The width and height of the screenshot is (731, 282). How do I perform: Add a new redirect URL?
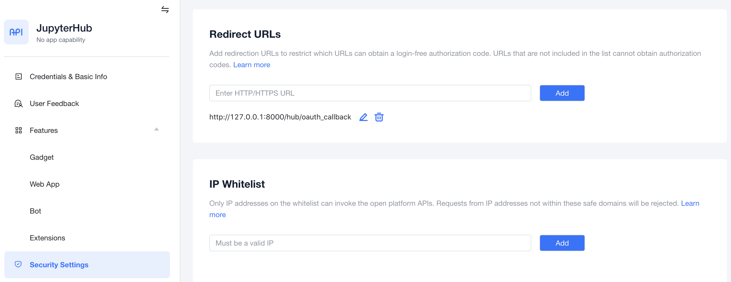(562, 93)
